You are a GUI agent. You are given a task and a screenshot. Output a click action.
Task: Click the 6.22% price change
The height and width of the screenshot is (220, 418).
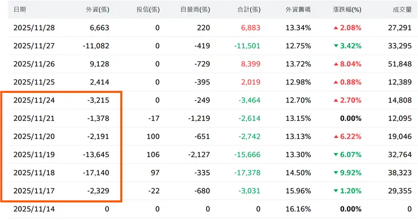(347, 136)
